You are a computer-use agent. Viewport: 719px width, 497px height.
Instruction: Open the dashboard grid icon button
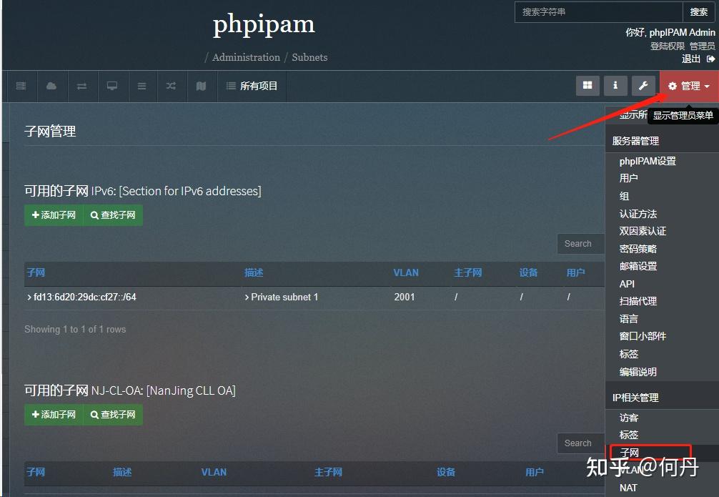(x=587, y=85)
